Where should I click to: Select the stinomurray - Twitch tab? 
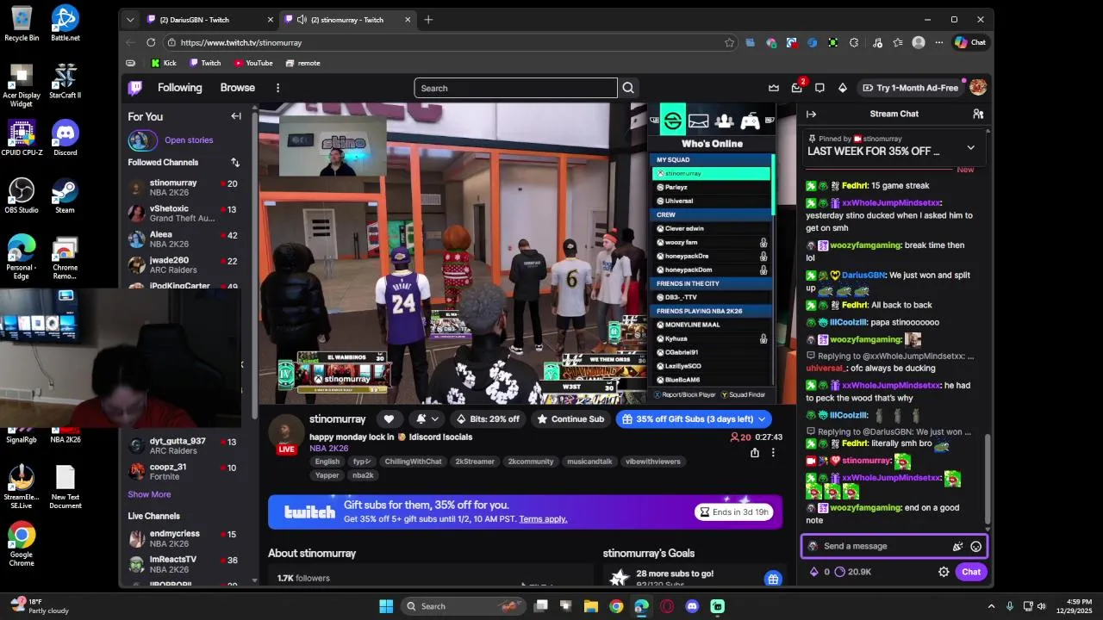(x=346, y=20)
